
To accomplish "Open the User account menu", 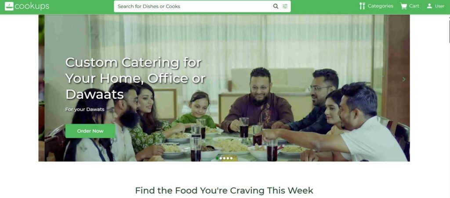I will 435,6.
